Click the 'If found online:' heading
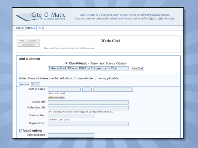This screenshot has height=148, width=198. click(31, 131)
